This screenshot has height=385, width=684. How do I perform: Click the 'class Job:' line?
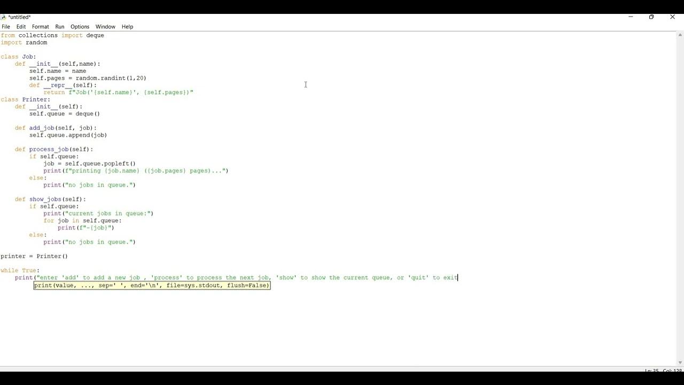coord(19,57)
